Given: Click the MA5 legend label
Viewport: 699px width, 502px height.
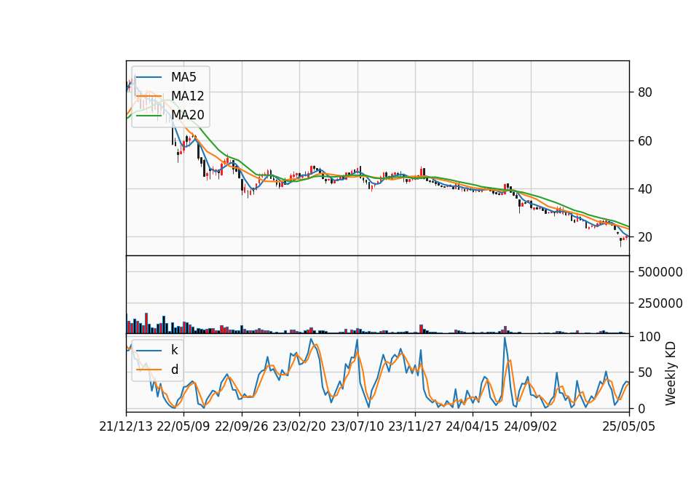Looking at the screenshot, I should pos(183,77).
